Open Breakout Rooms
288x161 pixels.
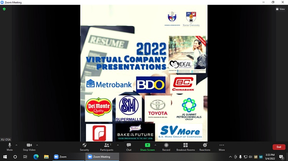[185, 147]
